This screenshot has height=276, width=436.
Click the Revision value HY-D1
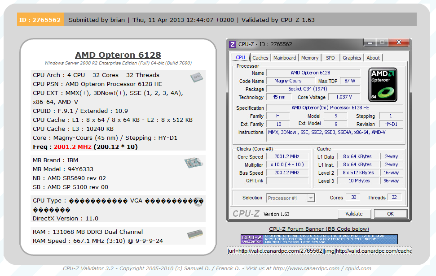pyautogui.click(x=391, y=124)
